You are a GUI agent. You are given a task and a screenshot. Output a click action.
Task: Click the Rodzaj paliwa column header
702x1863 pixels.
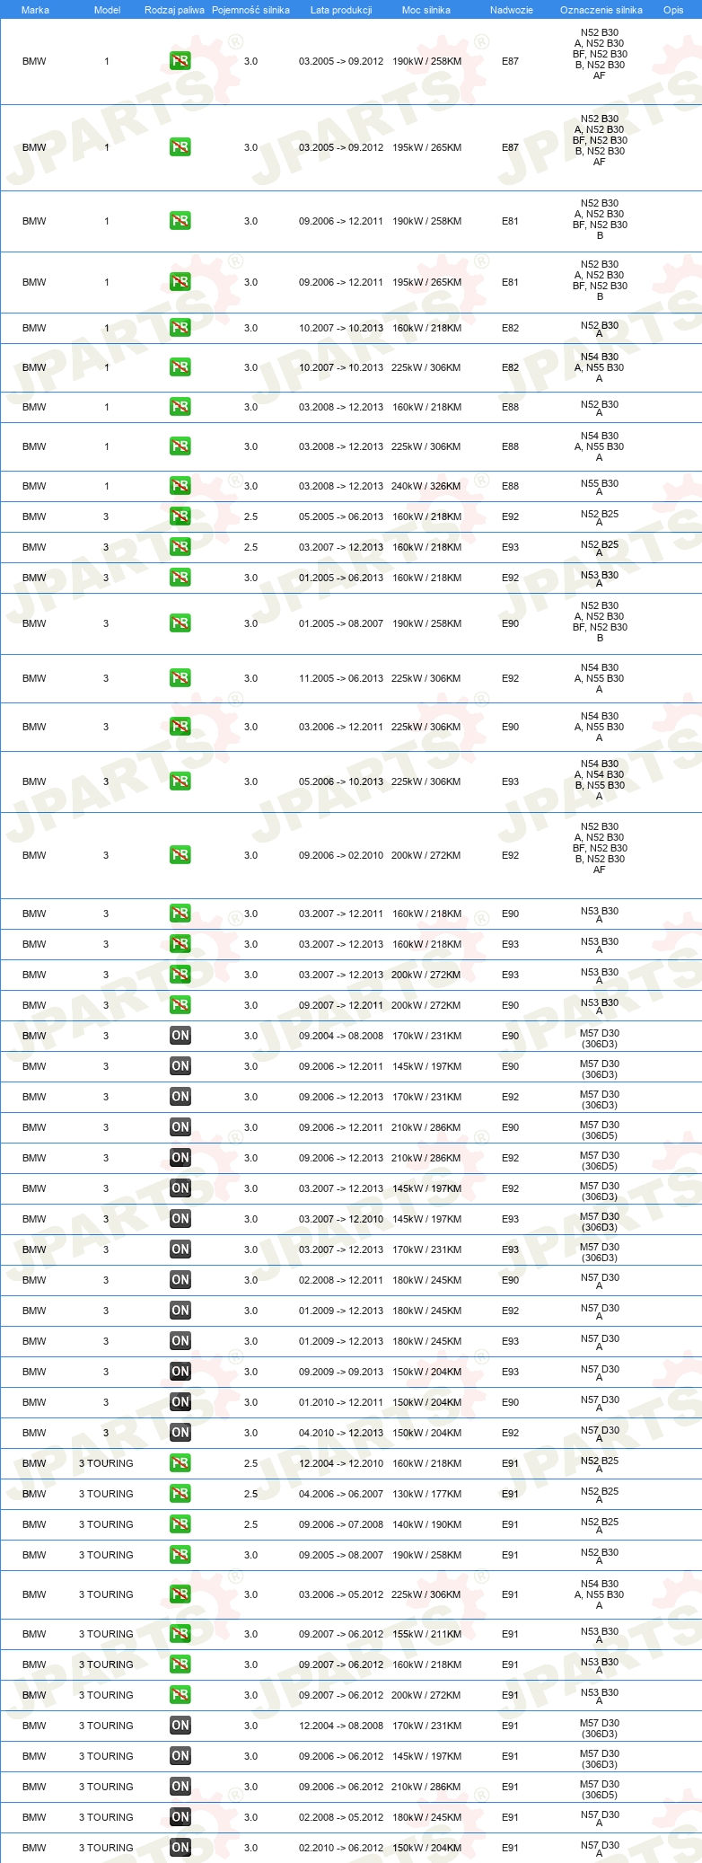pyautogui.click(x=174, y=10)
